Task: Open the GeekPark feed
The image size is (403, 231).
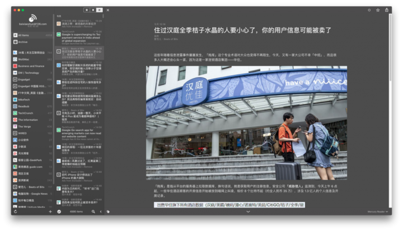Action: point(33,160)
